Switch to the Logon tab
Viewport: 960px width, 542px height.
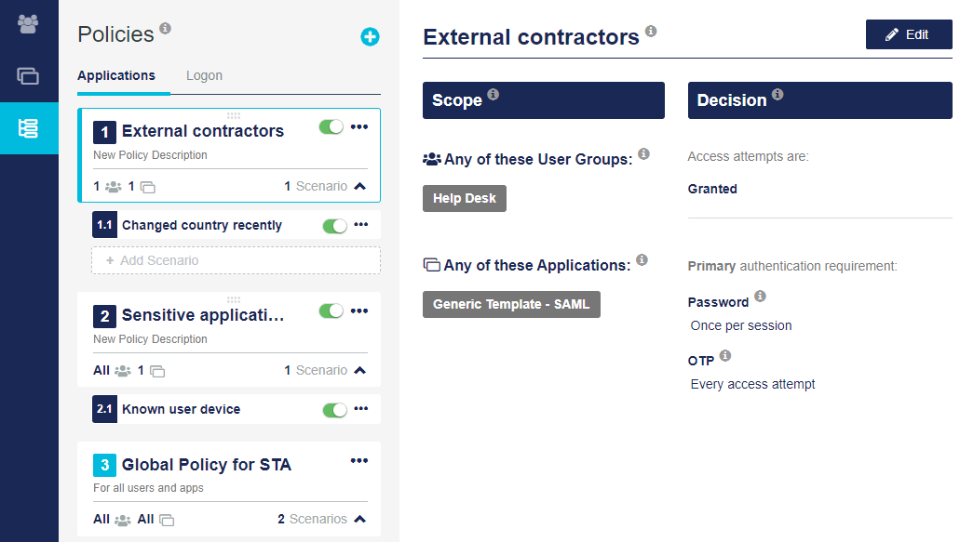[204, 75]
